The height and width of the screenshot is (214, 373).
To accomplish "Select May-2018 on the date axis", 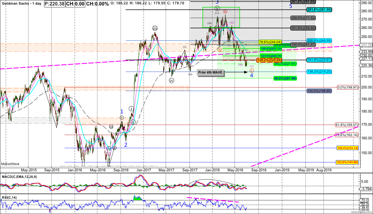I will [235, 170].
